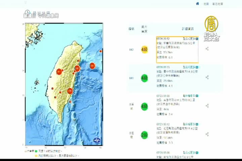242x161 pixels.
Task: Expand more details for the 07/26 20:52 quake
Action: click(x=190, y=39)
